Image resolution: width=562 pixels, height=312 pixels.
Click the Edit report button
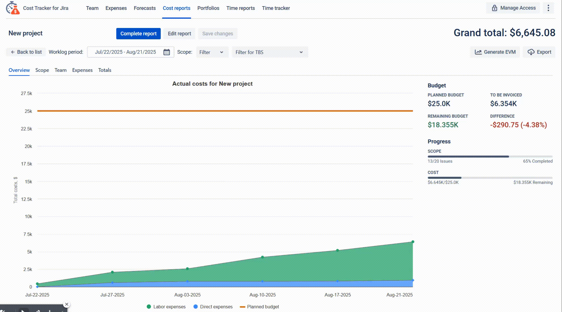pos(179,34)
